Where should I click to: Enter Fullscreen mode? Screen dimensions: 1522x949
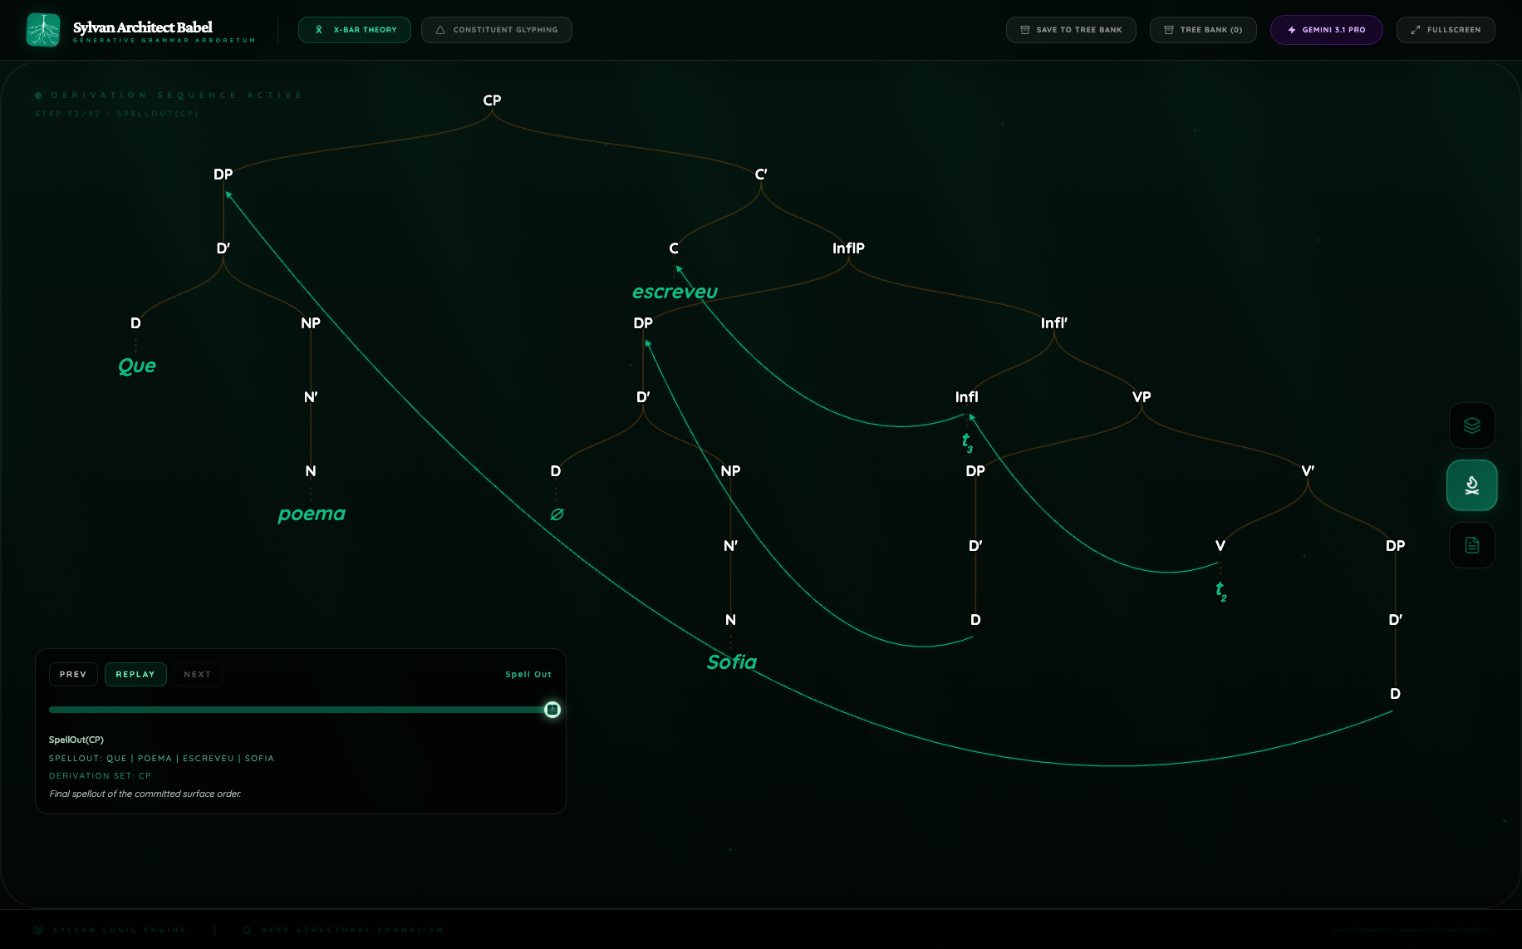tap(1445, 30)
